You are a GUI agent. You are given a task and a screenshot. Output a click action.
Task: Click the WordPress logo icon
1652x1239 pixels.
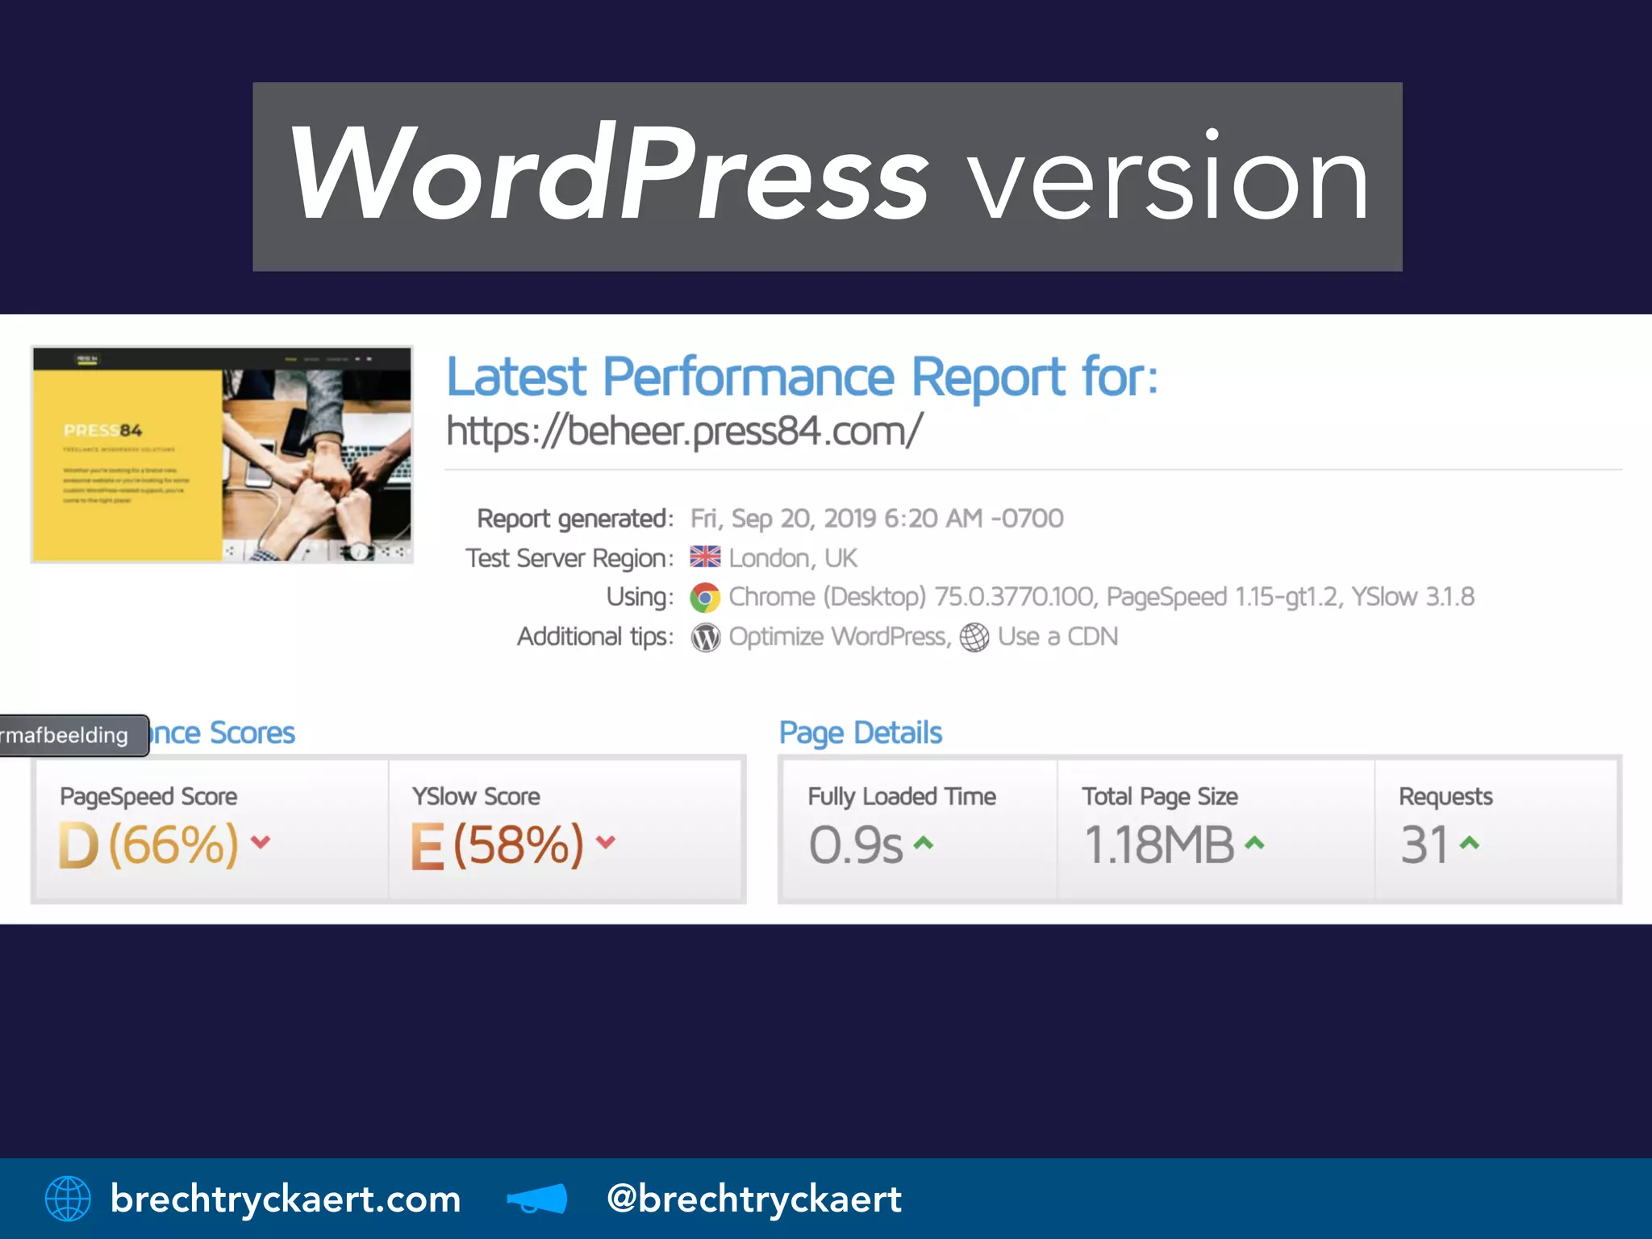point(706,637)
